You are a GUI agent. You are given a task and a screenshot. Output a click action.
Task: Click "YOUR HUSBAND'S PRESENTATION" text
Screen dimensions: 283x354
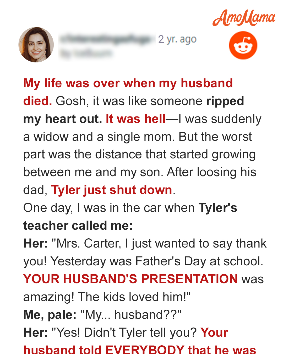point(130,279)
